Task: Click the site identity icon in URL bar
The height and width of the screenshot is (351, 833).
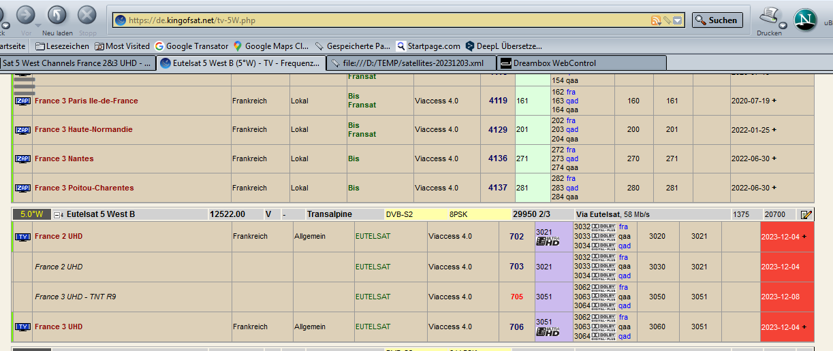Action: point(121,20)
